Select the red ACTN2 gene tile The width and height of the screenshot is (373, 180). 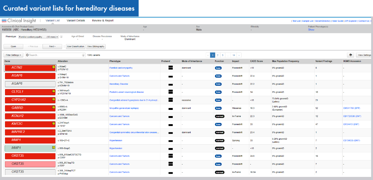(x=30, y=68)
